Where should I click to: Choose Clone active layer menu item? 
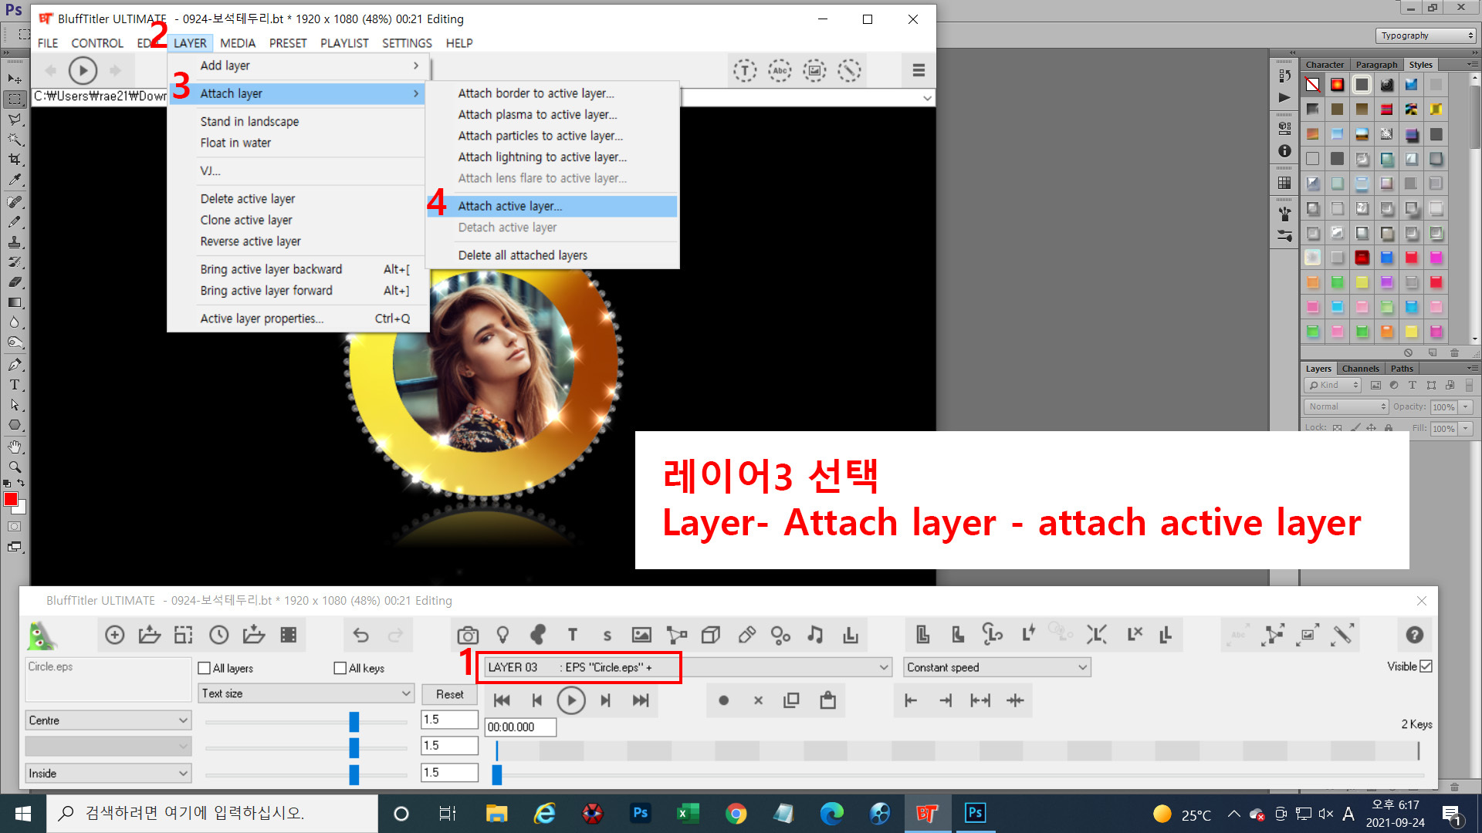[245, 220]
